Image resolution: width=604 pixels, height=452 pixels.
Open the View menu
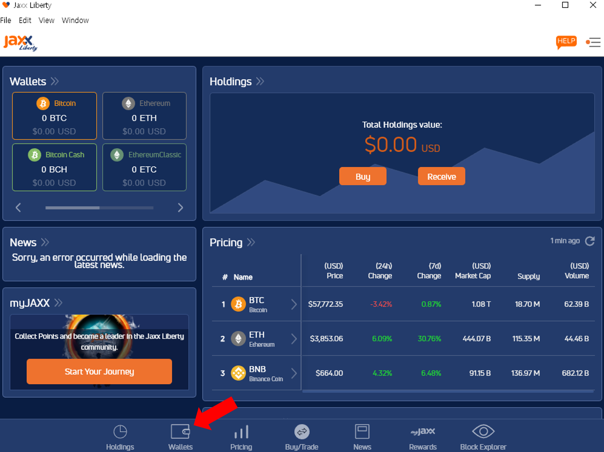(46, 20)
